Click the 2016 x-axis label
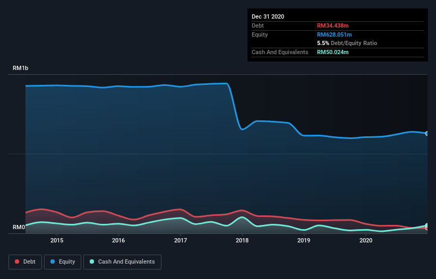 click(118, 240)
